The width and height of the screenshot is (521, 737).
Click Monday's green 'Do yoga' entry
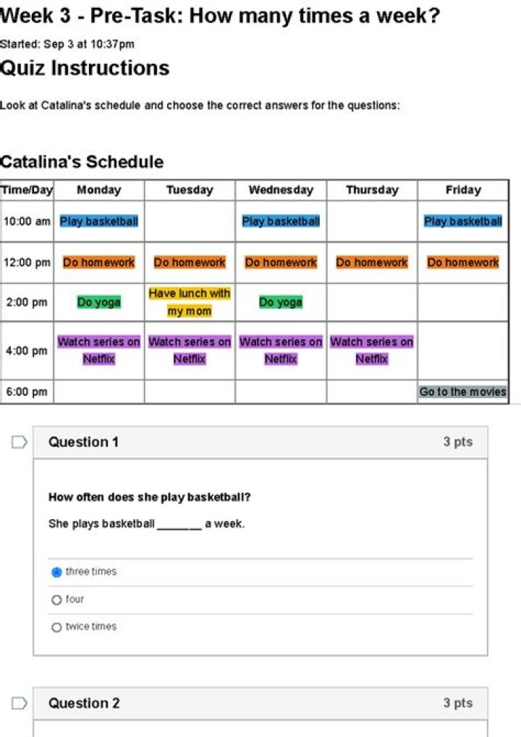(98, 302)
